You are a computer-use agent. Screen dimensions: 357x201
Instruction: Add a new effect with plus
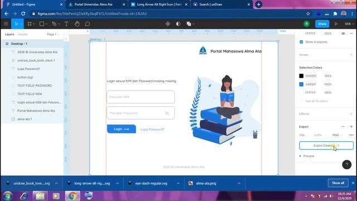[x=351, y=114]
